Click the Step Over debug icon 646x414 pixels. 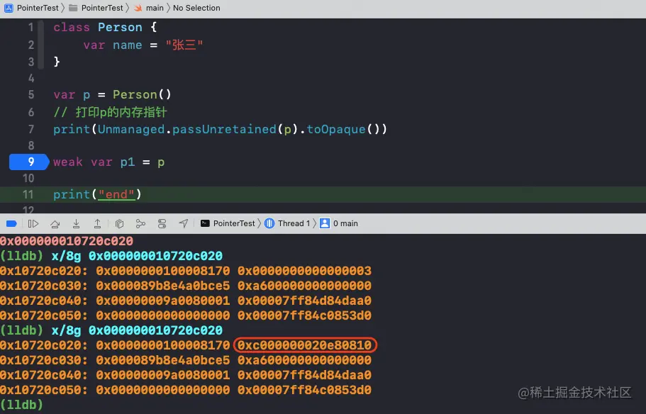click(55, 224)
